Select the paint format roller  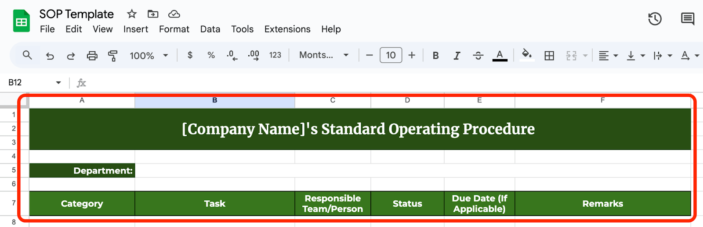pyautogui.click(x=113, y=56)
